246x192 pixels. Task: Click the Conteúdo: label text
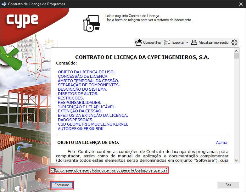click(66, 63)
